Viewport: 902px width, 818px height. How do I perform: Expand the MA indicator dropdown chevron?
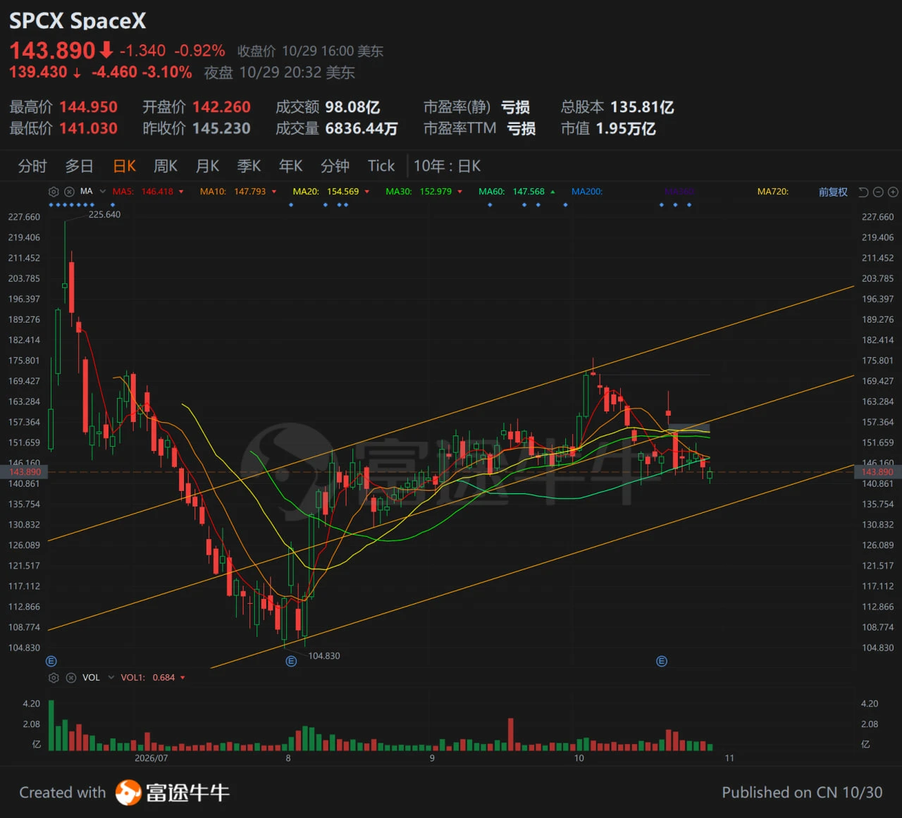[x=103, y=192]
